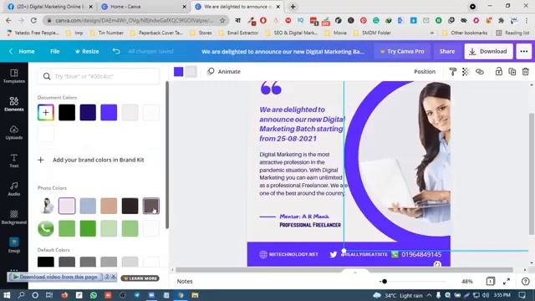Open the help question mark icon
The width and height of the screenshot is (535, 301).
point(526,281)
